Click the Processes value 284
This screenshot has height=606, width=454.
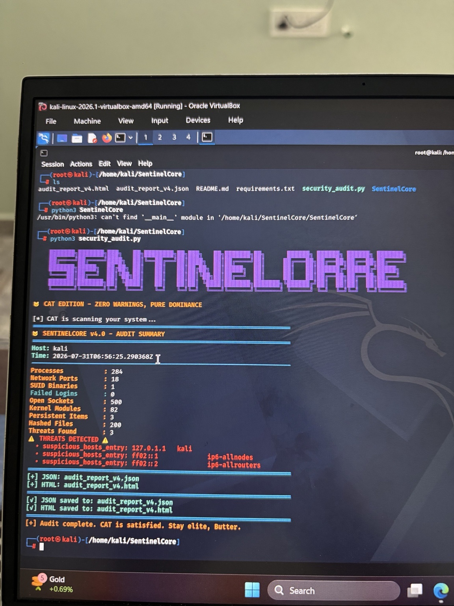(x=117, y=372)
